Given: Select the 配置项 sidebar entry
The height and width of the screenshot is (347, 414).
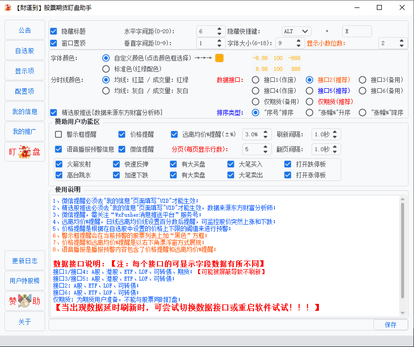Looking at the screenshot, I should (x=24, y=91).
